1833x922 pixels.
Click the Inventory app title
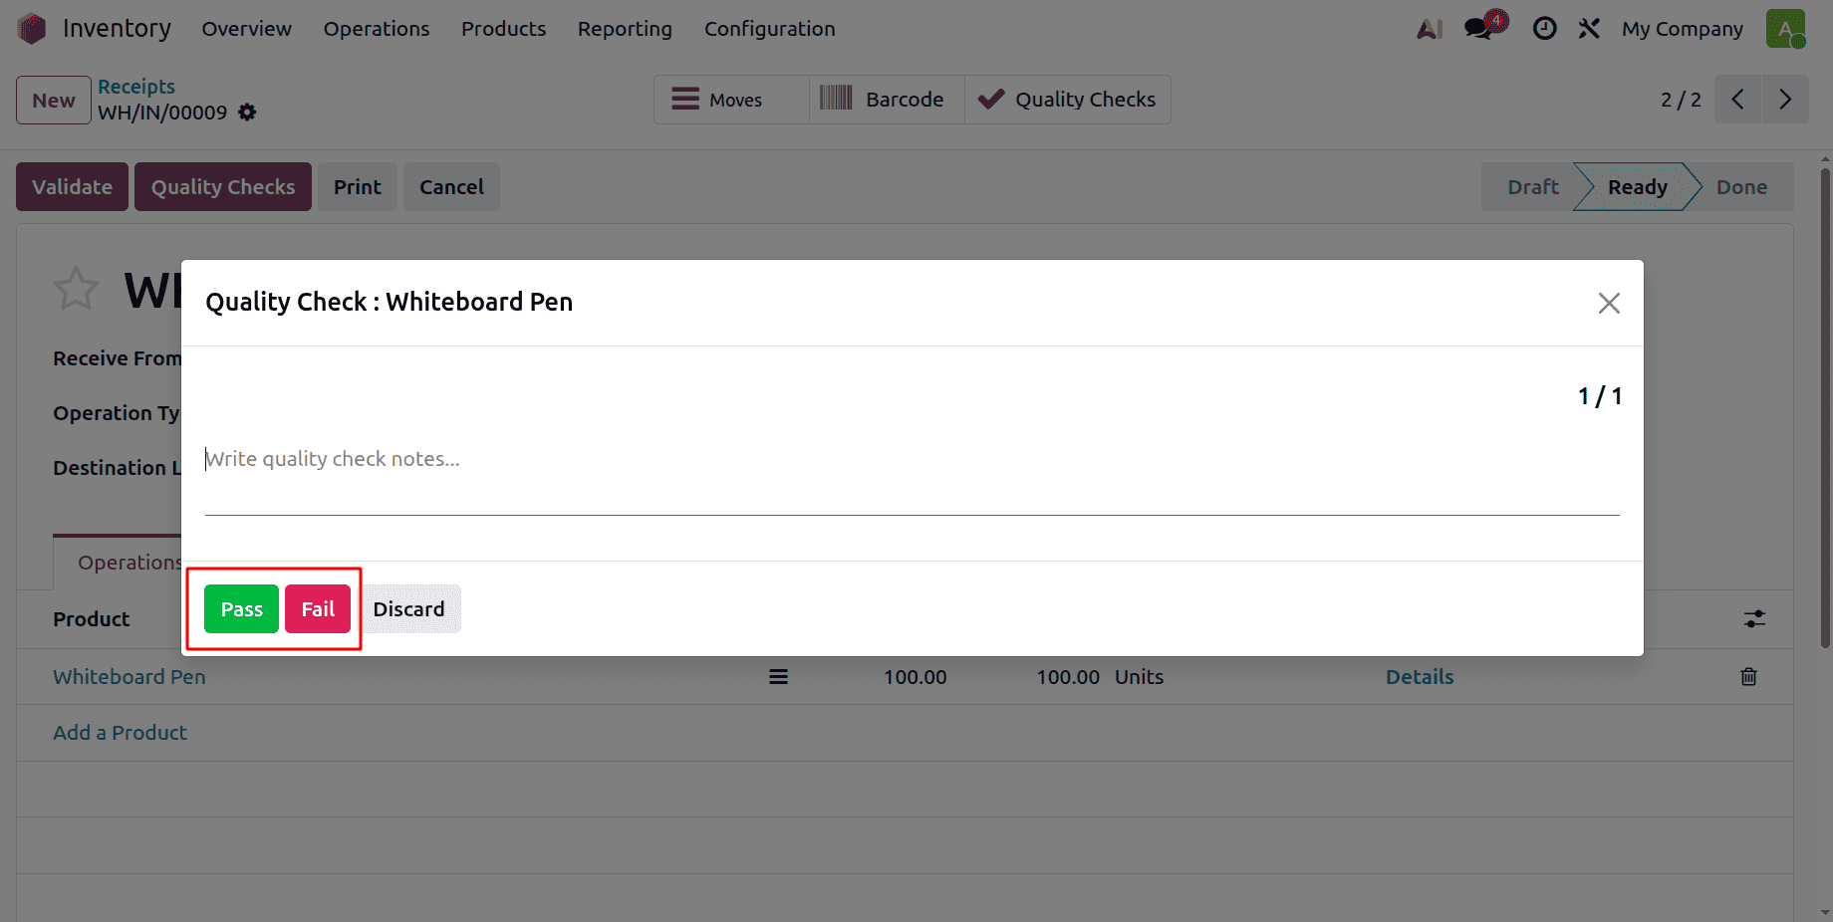coord(117,29)
